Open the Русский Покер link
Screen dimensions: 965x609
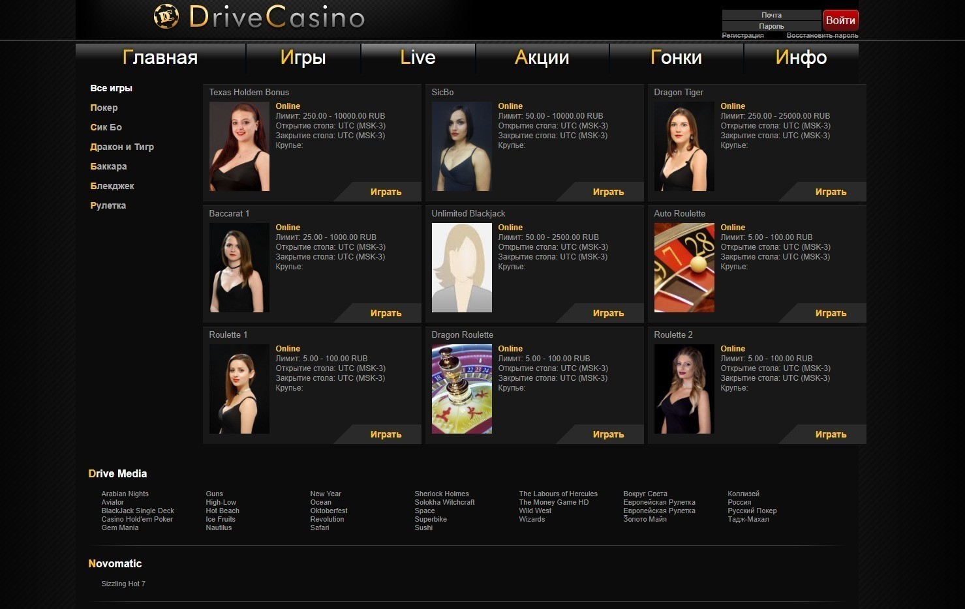point(752,511)
